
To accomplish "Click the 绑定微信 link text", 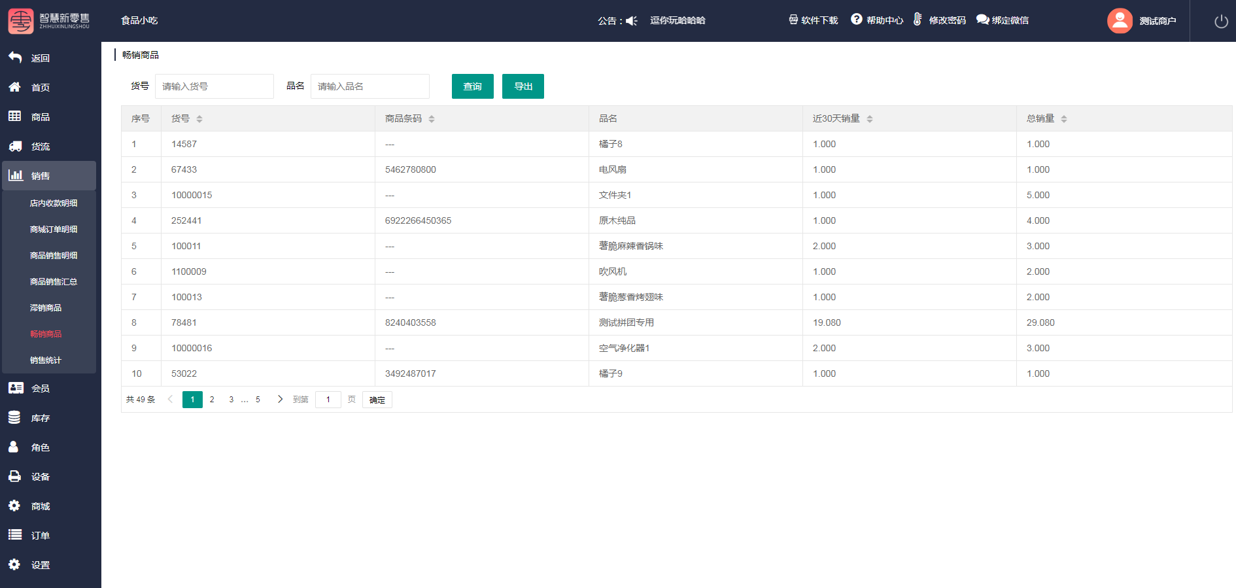I will (x=1010, y=20).
